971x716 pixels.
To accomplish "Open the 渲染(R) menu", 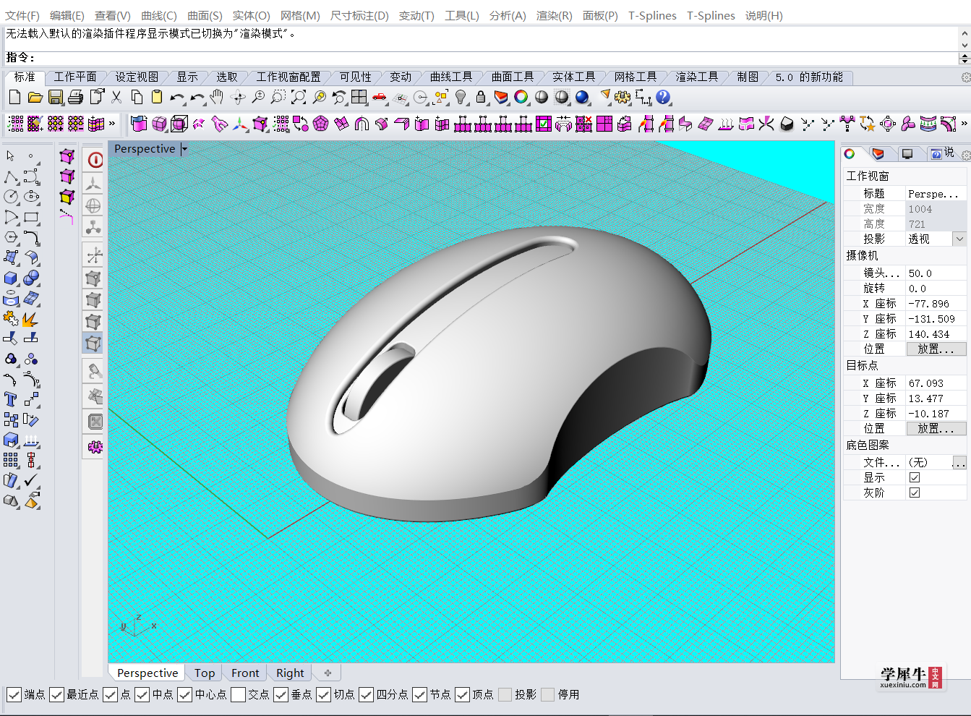I will click(x=555, y=15).
